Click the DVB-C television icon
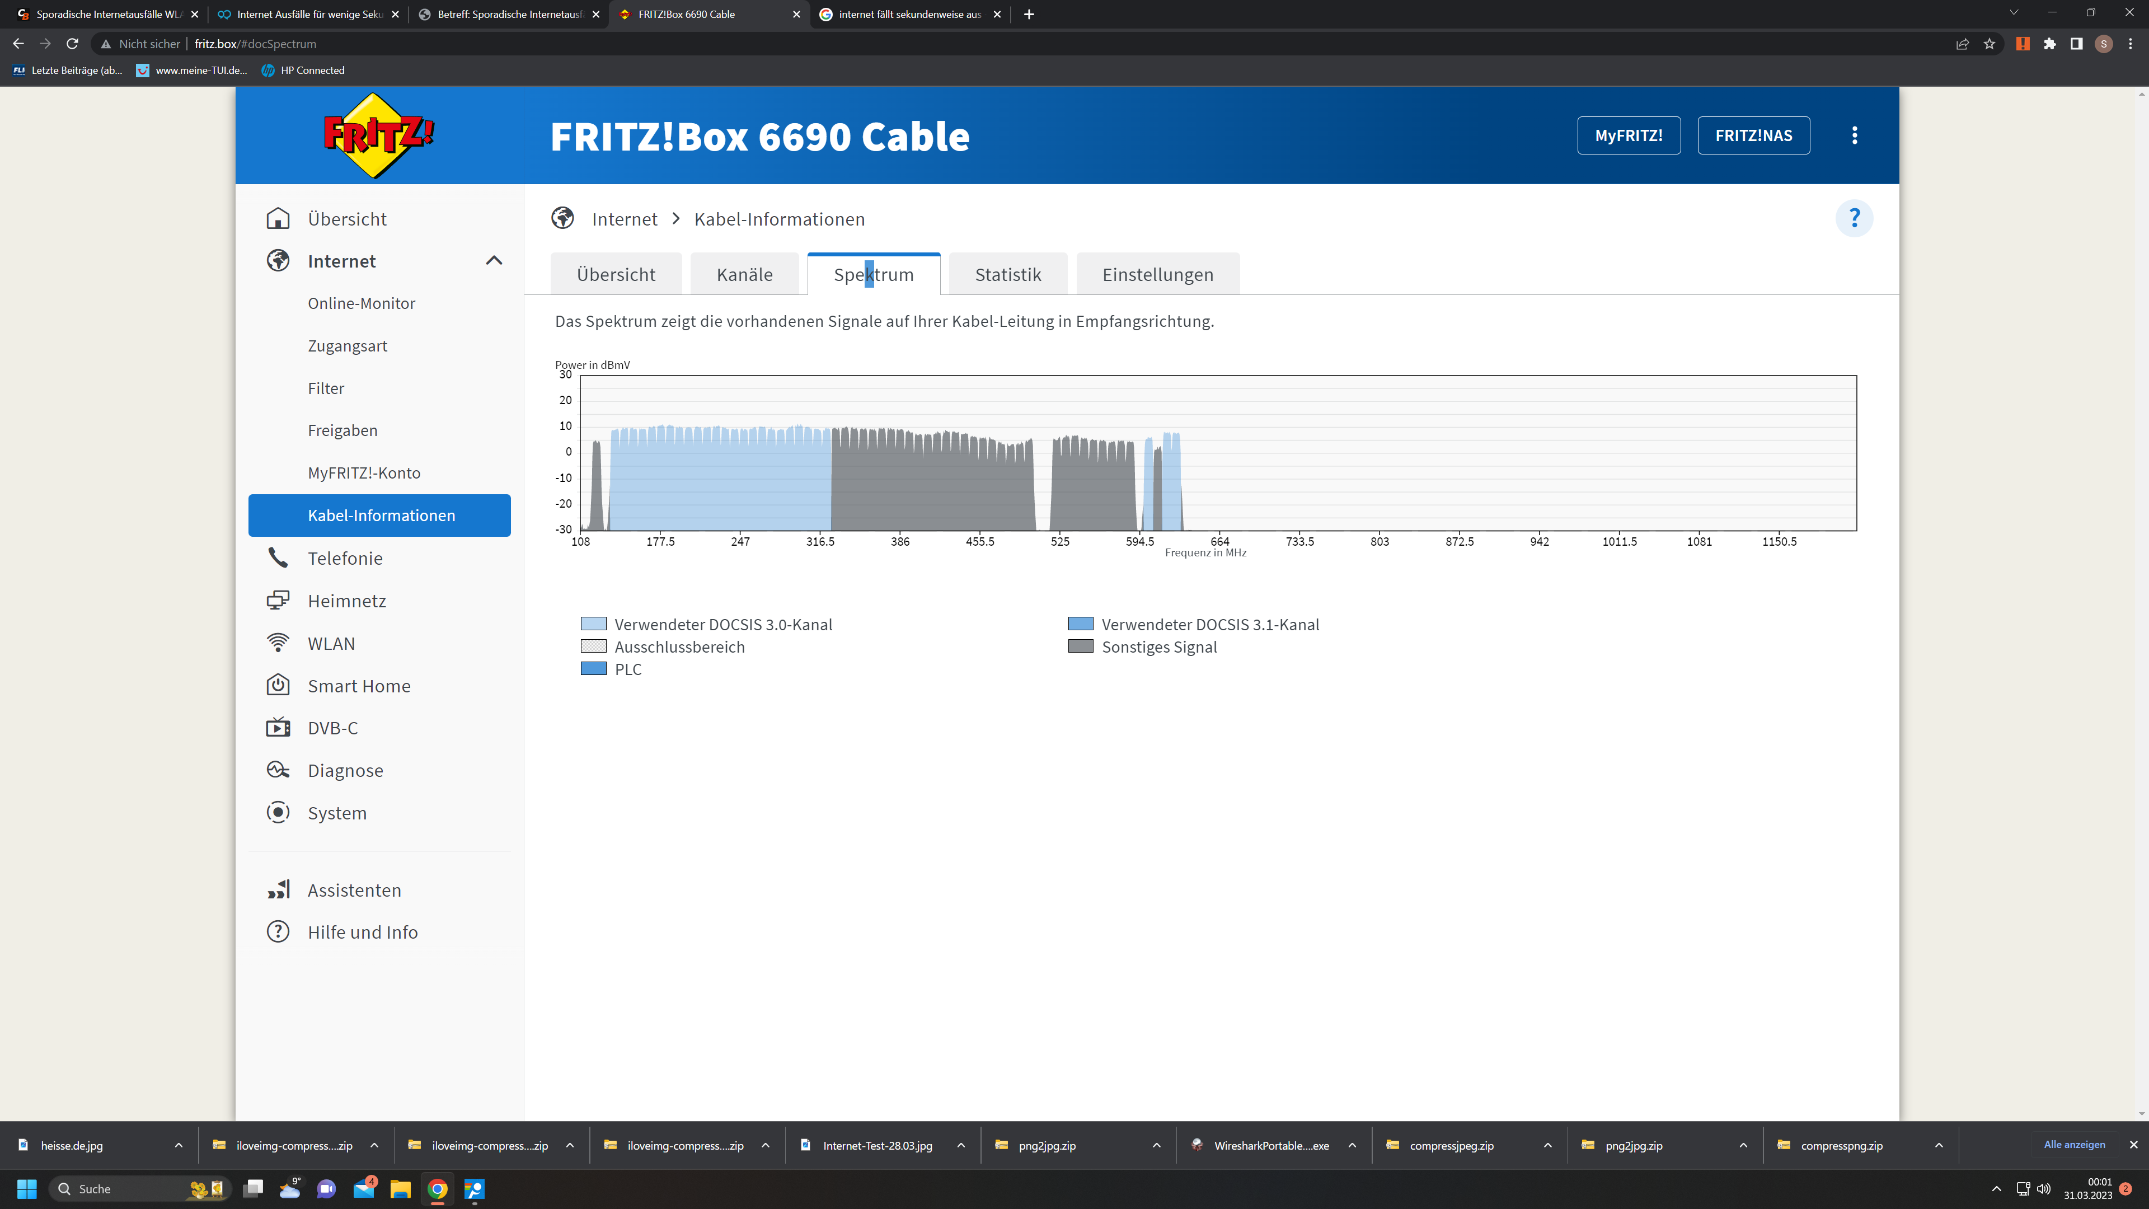This screenshot has width=2149, height=1209. (278, 728)
